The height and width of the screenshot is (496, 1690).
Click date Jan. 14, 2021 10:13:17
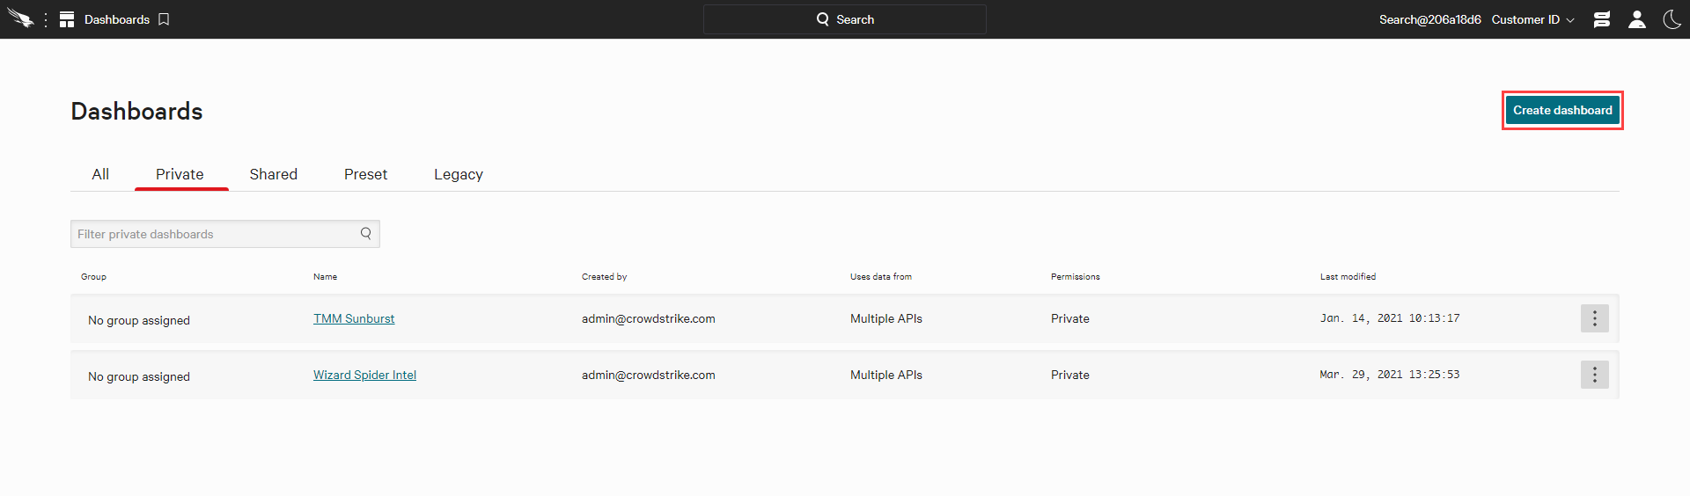[x=1390, y=318]
